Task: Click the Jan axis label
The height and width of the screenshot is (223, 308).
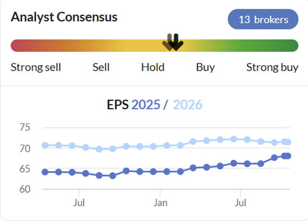Action: (x=160, y=203)
